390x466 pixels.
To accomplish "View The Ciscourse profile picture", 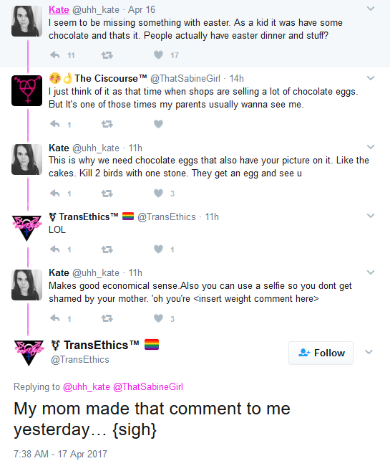I will tap(26, 90).
